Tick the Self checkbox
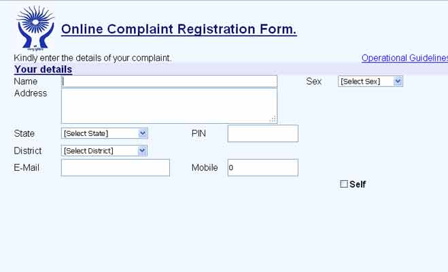 point(344,184)
